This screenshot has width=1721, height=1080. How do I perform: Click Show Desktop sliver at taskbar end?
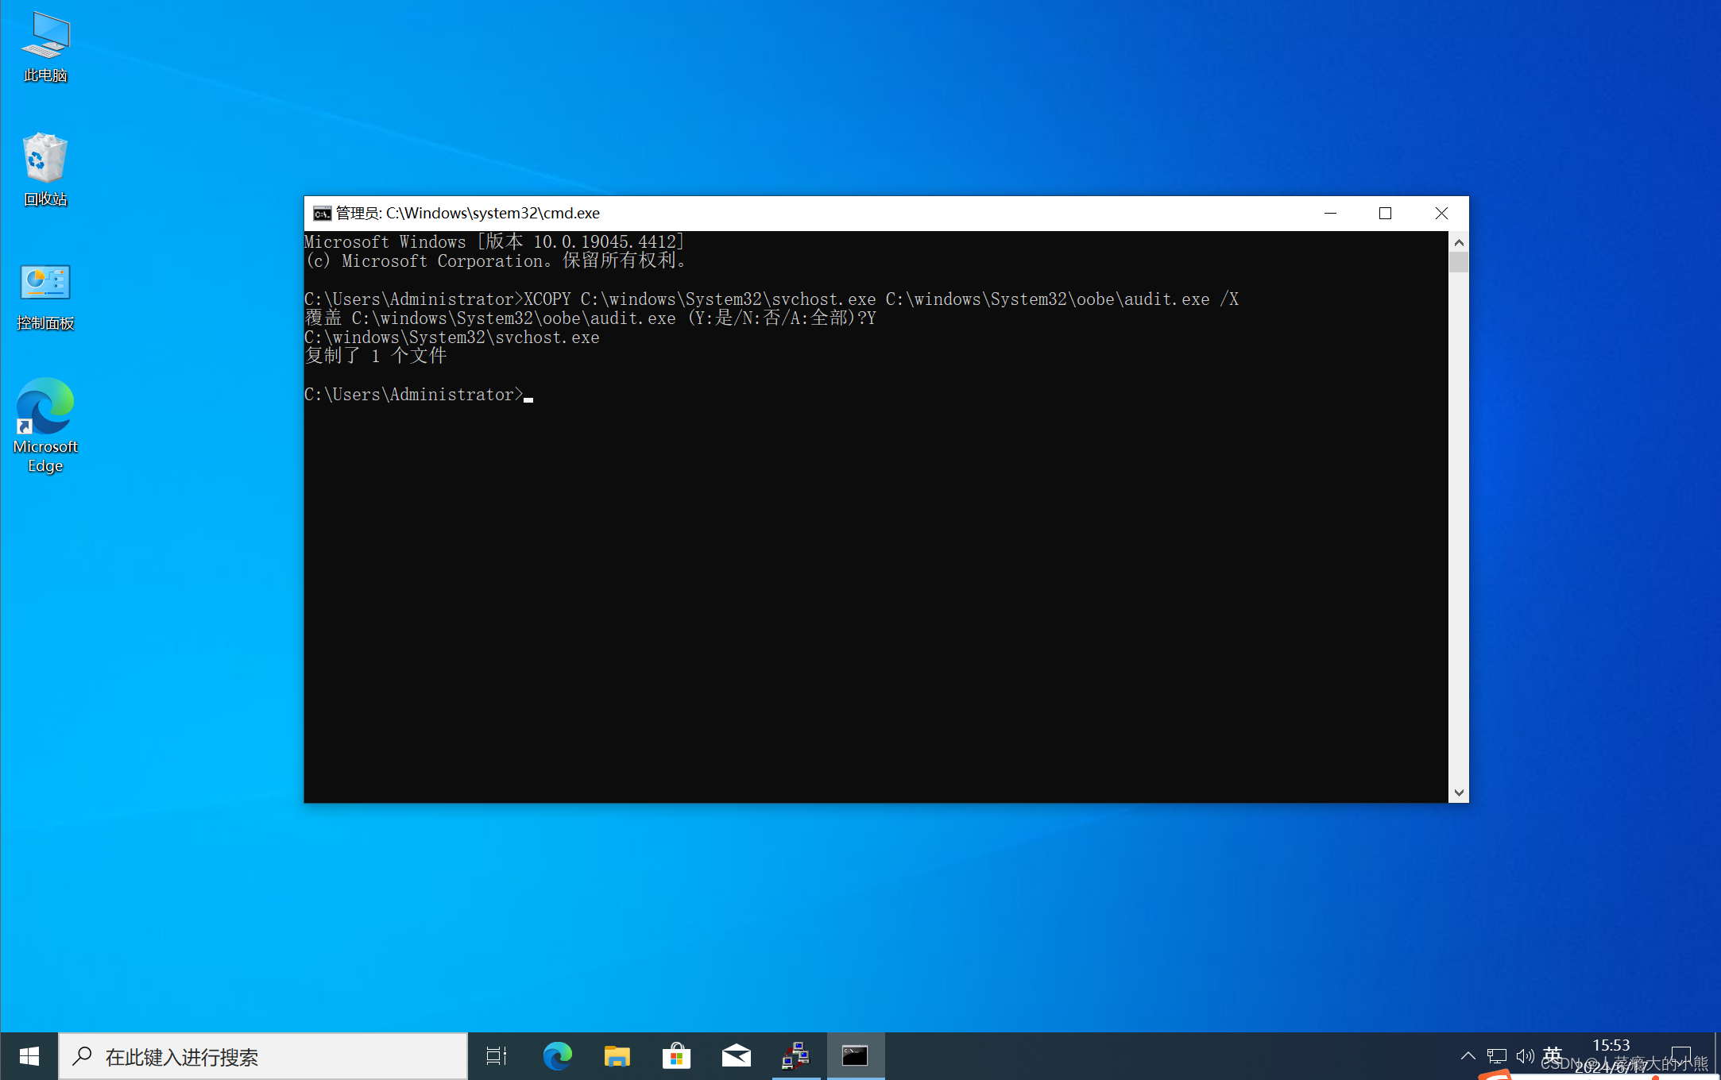[1717, 1056]
